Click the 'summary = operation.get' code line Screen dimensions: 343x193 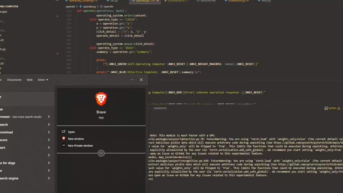[x=124, y=52]
